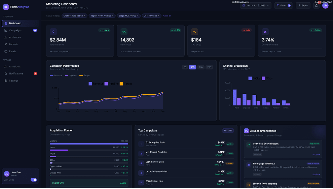Open the Filters dropdown button
The width and height of the screenshot is (333, 189).
(284, 5)
